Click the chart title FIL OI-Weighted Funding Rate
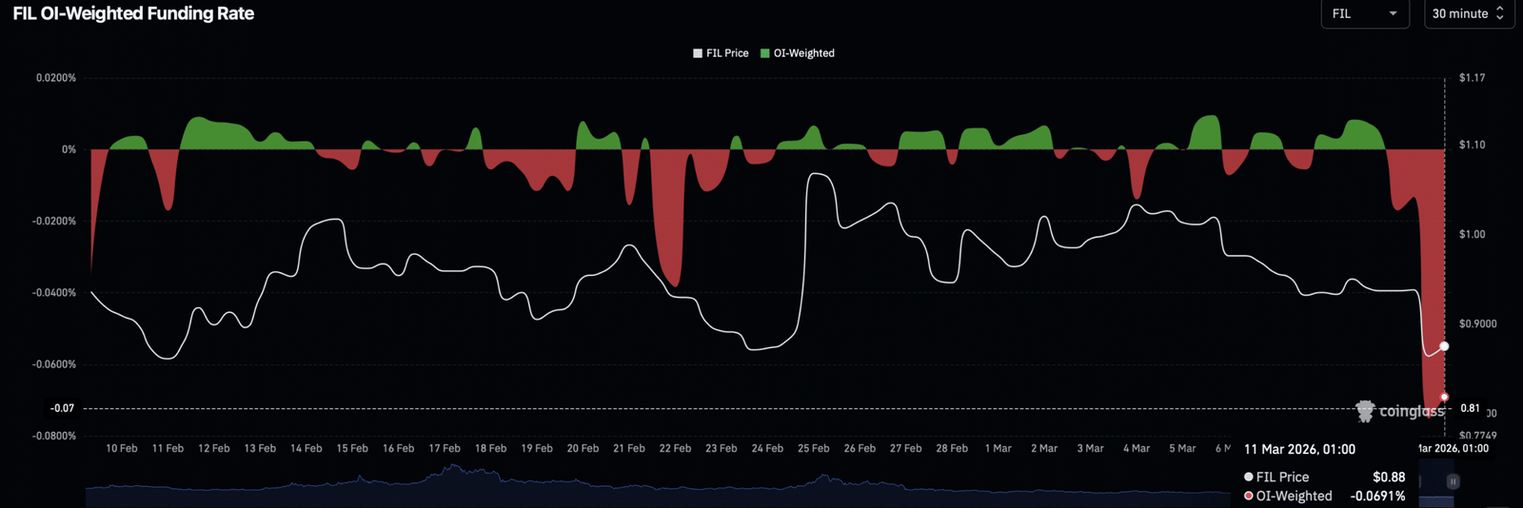 tap(133, 13)
